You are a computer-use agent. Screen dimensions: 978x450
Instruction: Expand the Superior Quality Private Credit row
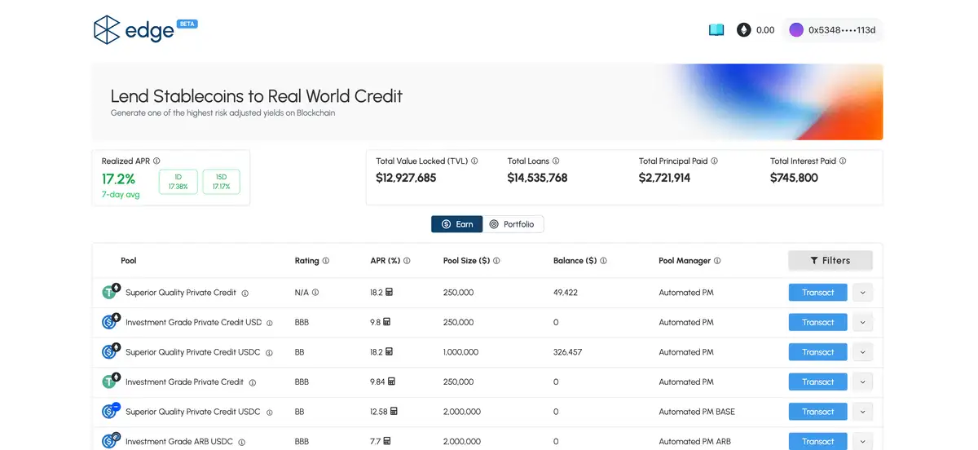(x=862, y=293)
